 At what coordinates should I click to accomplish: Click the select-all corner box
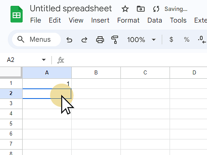11,72
